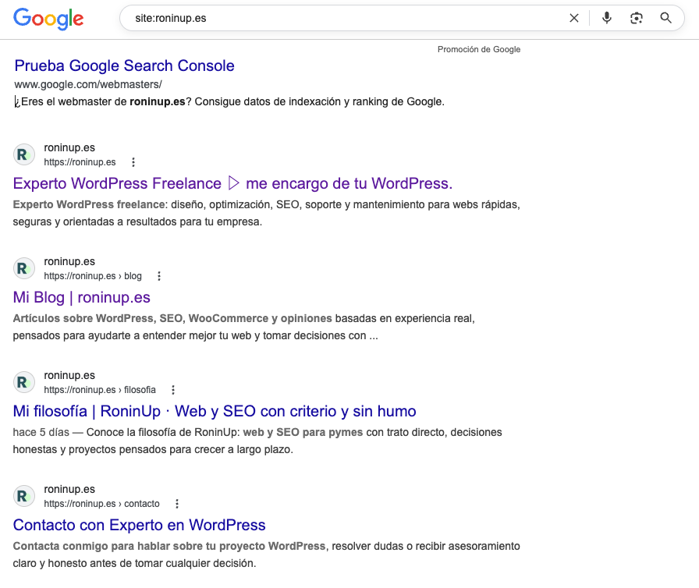
Task: Start voice search with the microphone icon
Action: point(606,18)
